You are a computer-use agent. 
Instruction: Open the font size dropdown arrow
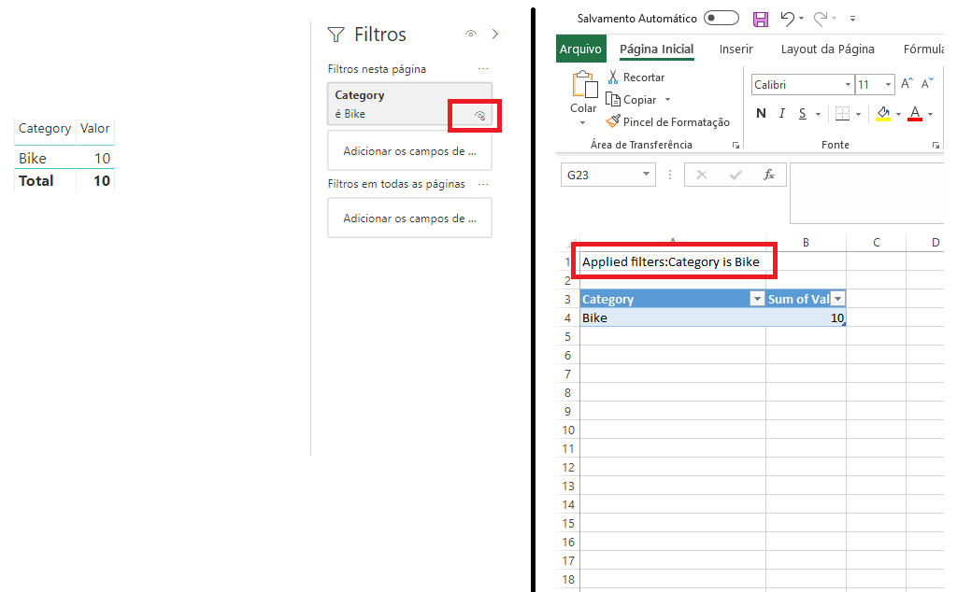click(x=888, y=85)
